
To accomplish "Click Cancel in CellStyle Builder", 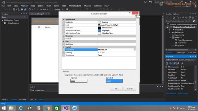I will coord(130,89).
